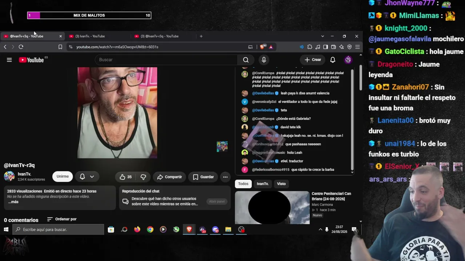Click the Windows taskbar search box

click(58, 229)
